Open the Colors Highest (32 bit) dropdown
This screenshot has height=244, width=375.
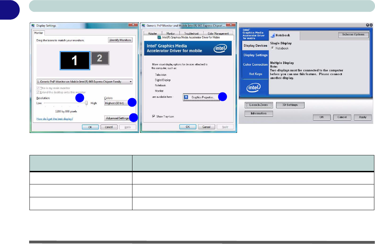click(x=118, y=103)
